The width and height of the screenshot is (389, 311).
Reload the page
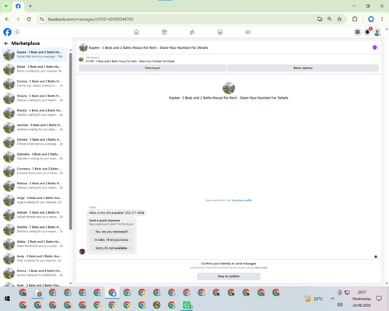point(29,19)
